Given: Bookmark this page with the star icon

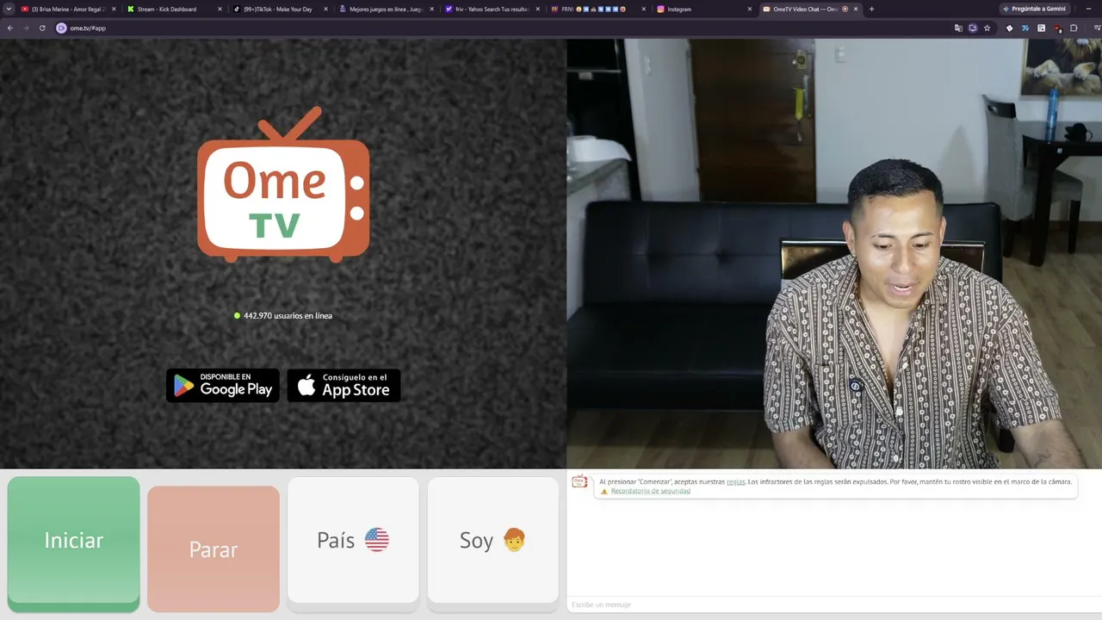Looking at the screenshot, I should coord(987,28).
